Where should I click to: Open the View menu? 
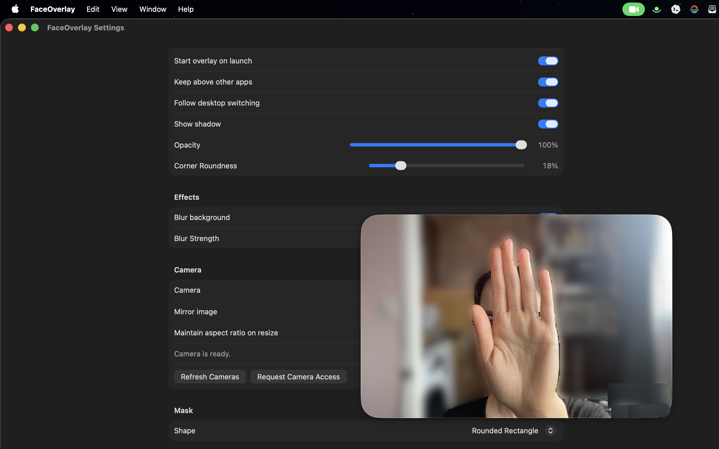[x=119, y=9]
